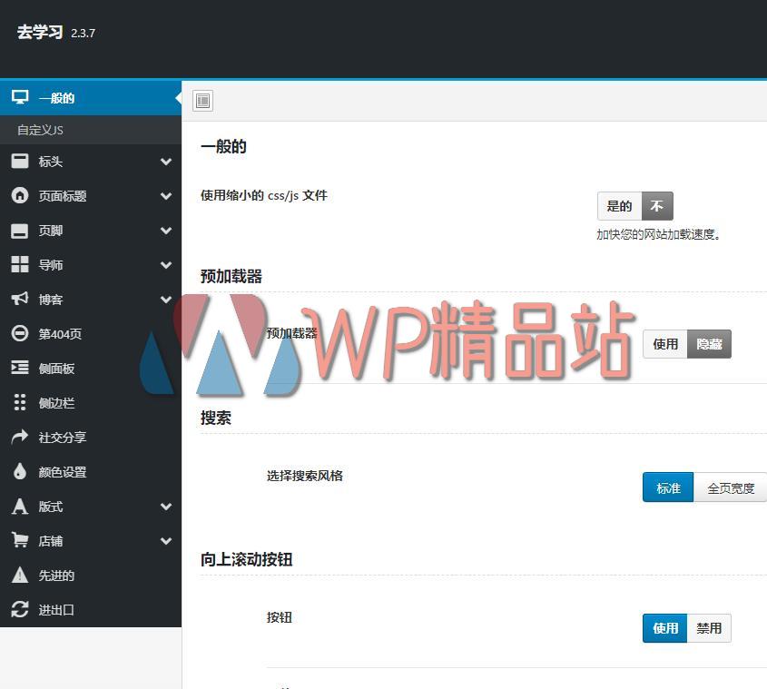
Task: Click the 社交分享 share arrow icon
Action: (x=20, y=437)
